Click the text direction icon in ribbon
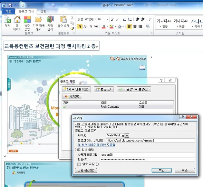Image resolution: width=203 pixels, height=187 pixels. (150, 19)
